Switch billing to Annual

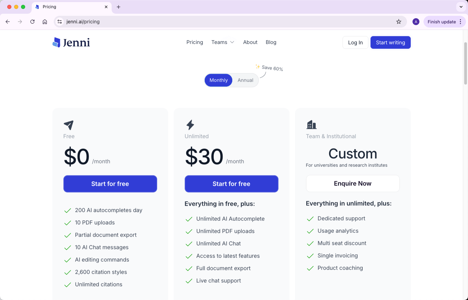(245, 80)
